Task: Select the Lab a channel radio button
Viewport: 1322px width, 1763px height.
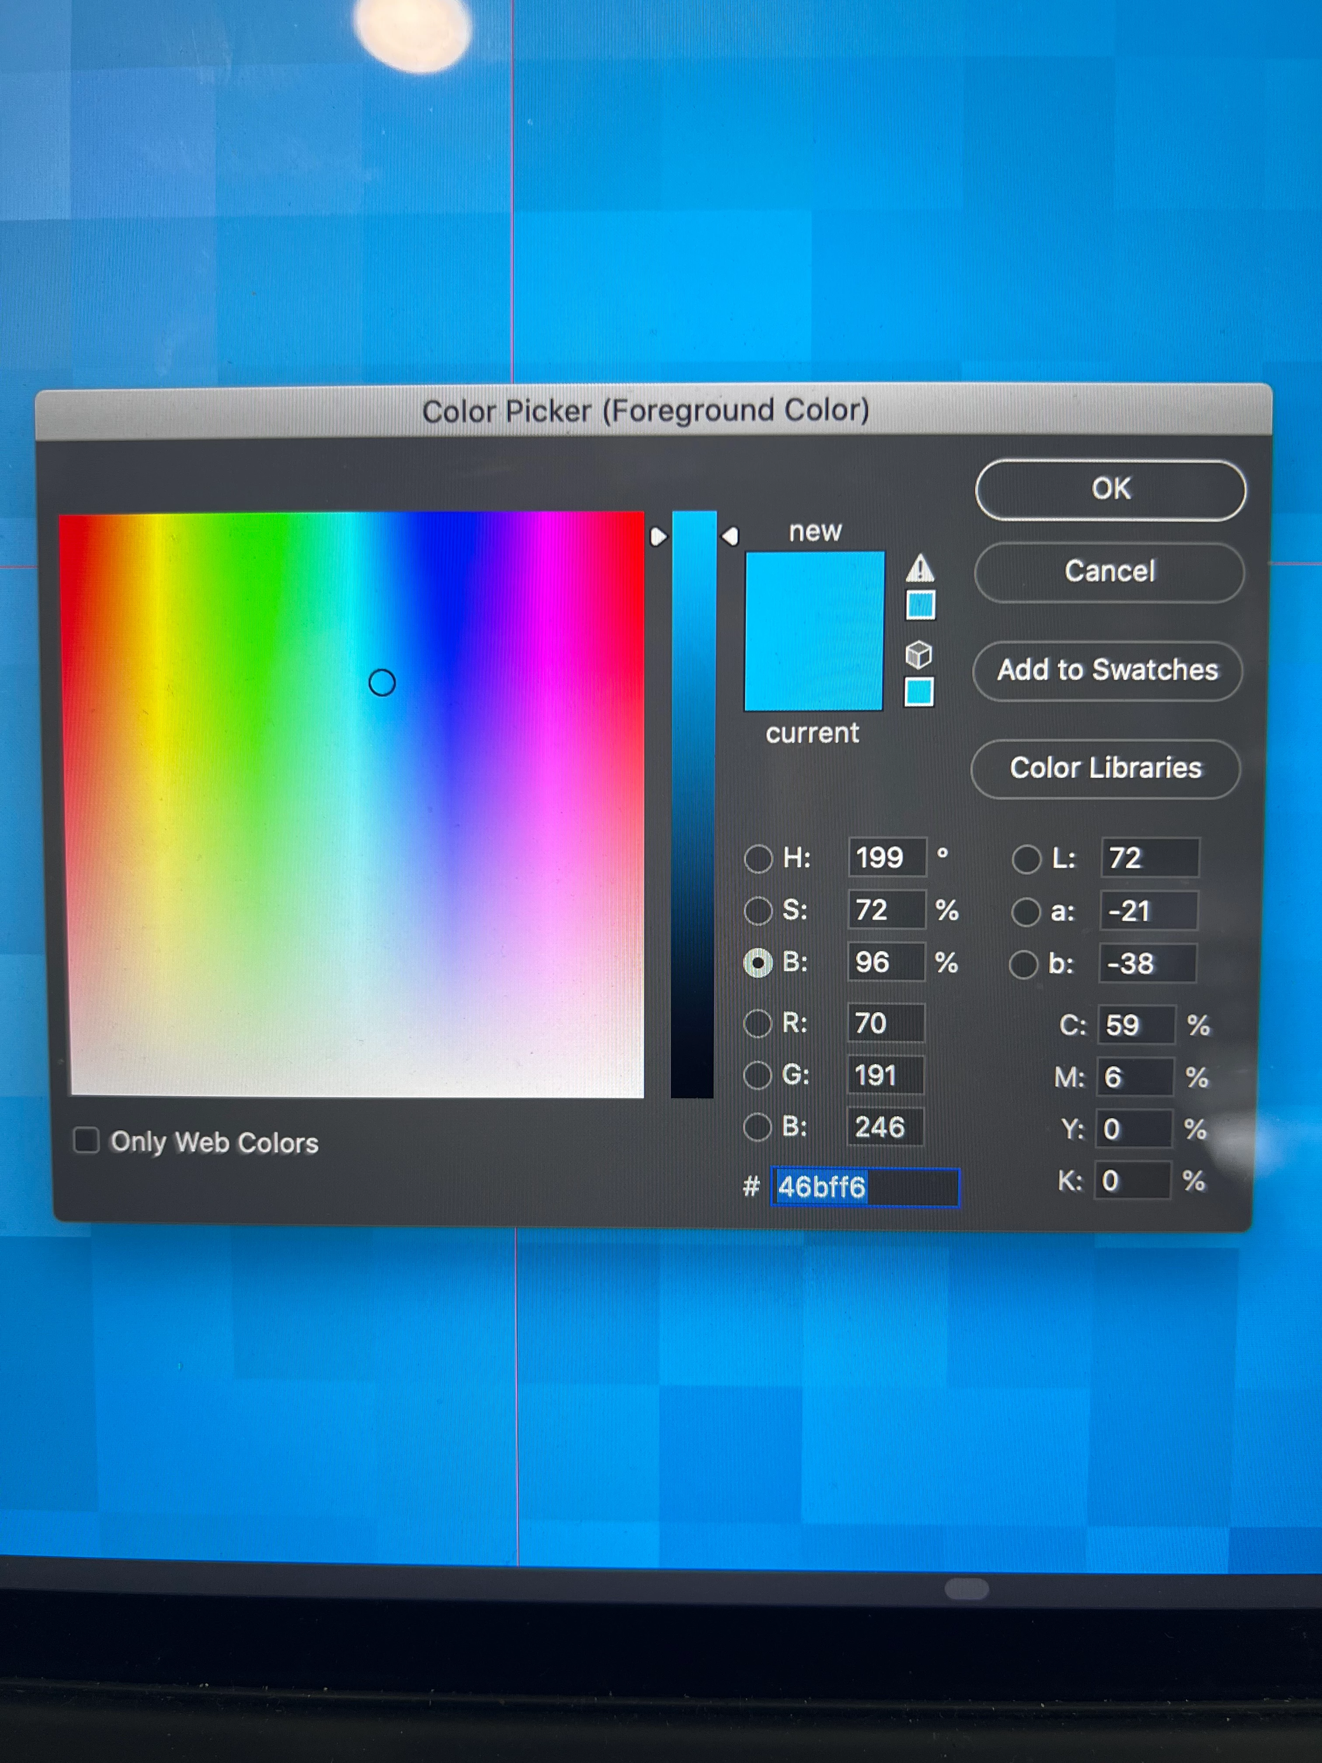Action: 1025,912
